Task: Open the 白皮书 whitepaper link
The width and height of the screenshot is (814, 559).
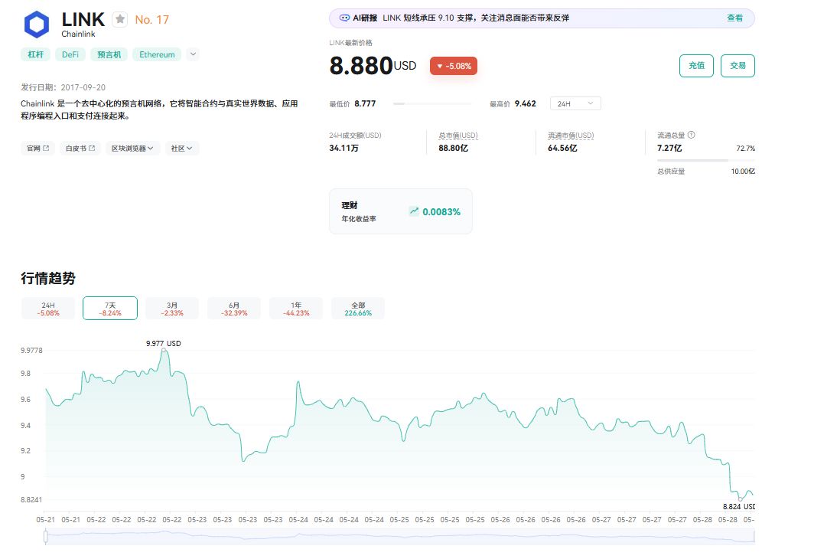Action: tap(80, 148)
